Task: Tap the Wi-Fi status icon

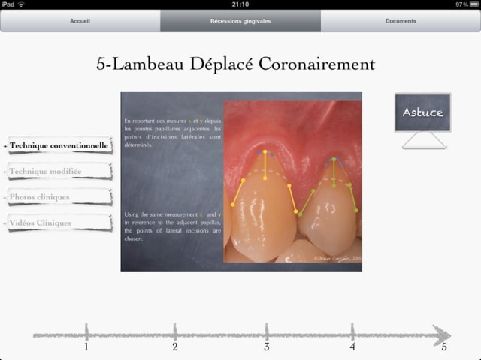Action: 21,4
